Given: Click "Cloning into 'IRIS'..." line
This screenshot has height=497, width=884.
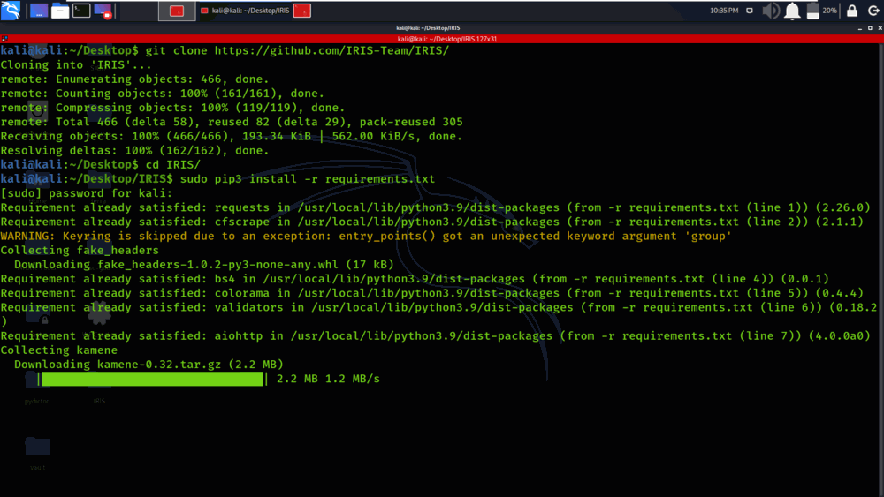Looking at the screenshot, I should tap(76, 65).
